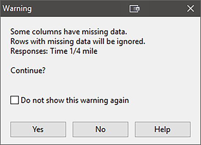This screenshot has width=201, height=145.
Task: Select the small window icon in the title bar
Action: pyautogui.click(x=134, y=8)
